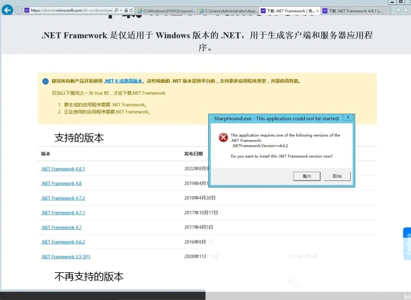The height and width of the screenshot is (300, 411).
Task: Click the date 2017年10月17日
Action: point(201,213)
